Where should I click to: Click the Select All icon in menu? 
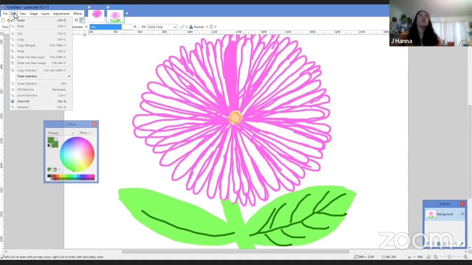click(x=13, y=101)
